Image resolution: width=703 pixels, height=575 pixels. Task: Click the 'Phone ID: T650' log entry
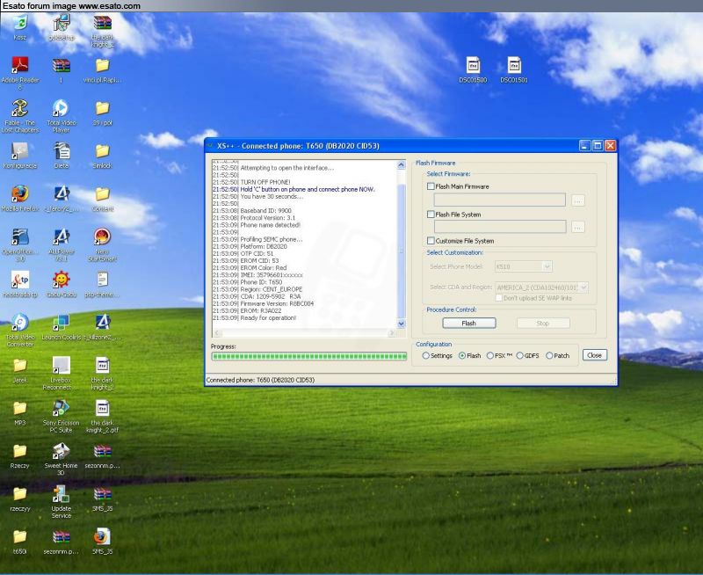coord(261,282)
